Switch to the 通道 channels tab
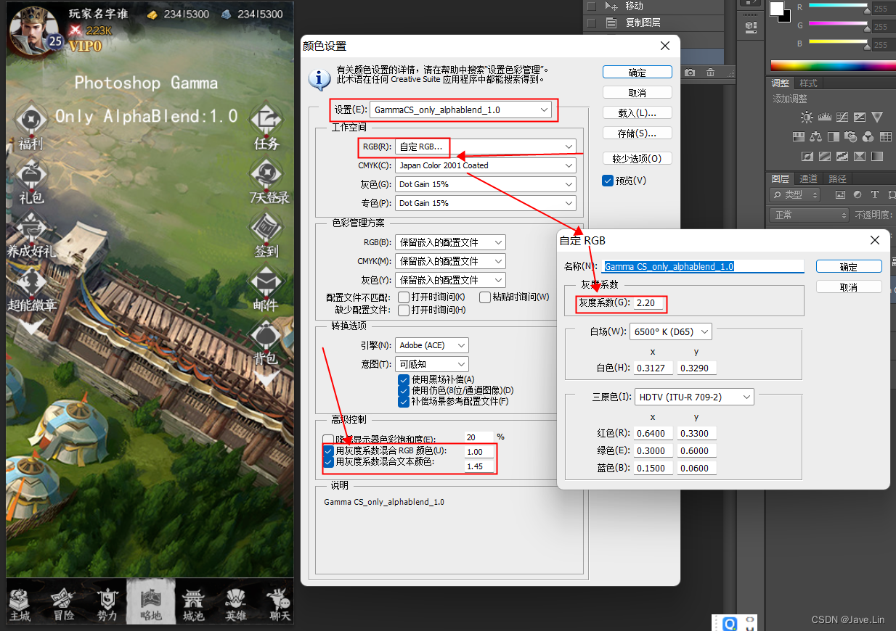The width and height of the screenshot is (896, 631). click(808, 178)
